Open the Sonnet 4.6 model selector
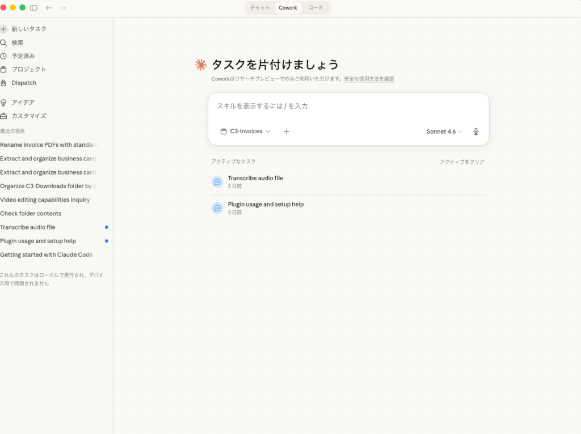581x434 pixels. tap(444, 131)
